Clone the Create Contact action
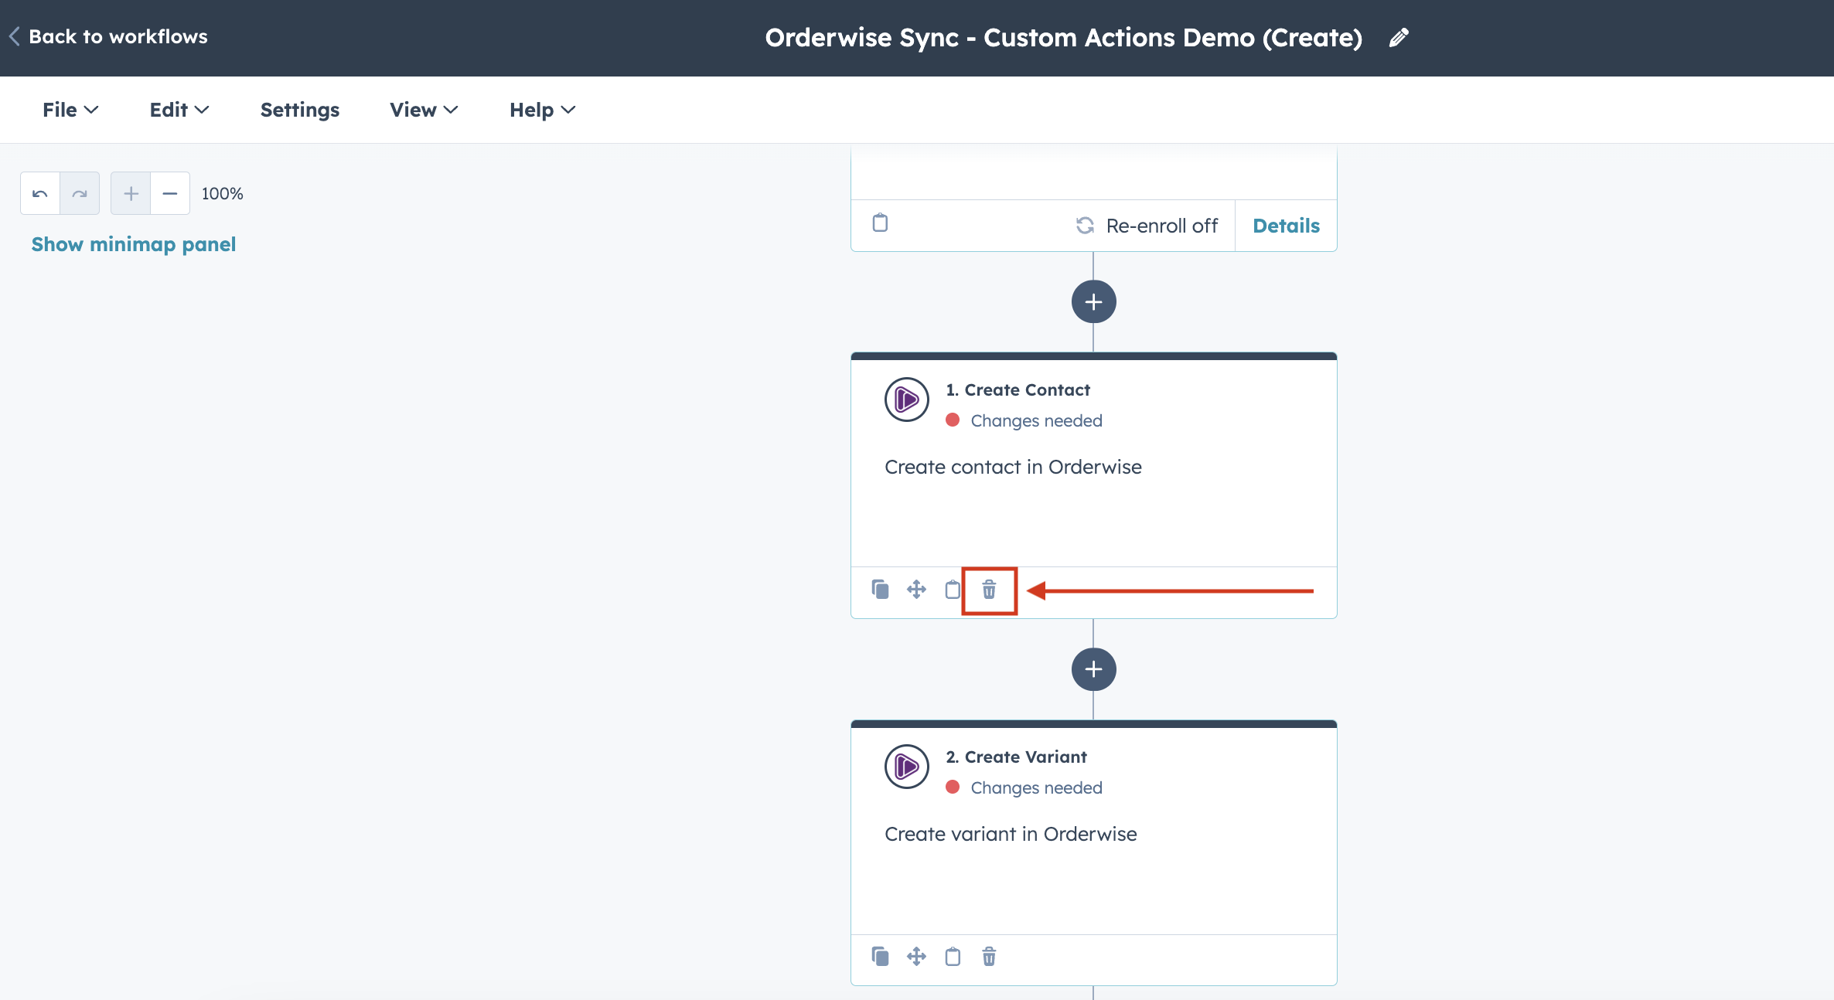 [x=880, y=590]
